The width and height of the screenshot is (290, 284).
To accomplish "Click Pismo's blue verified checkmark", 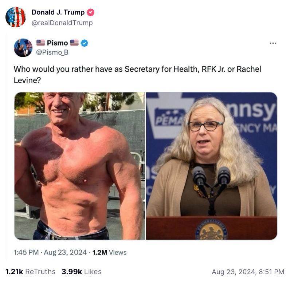I will (x=84, y=43).
